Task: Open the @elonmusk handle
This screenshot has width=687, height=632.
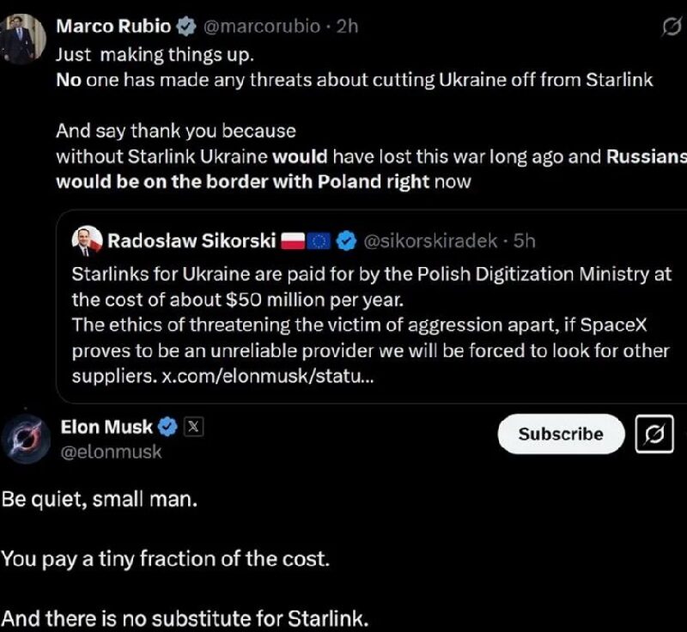Action: [x=111, y=451]
